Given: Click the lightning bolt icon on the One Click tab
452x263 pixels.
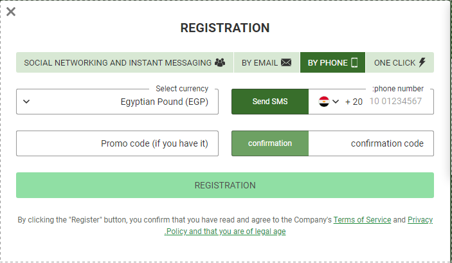Looking at the screenshot, I should click(422, 62).
